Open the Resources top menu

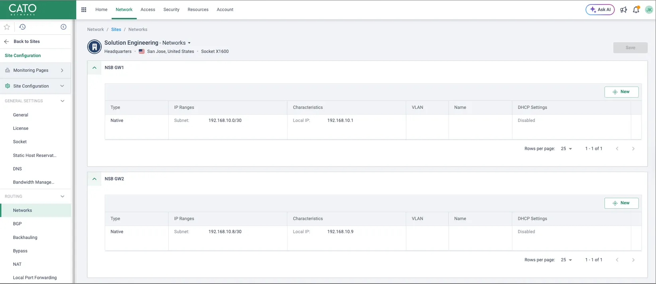click(x=198, y=10)
